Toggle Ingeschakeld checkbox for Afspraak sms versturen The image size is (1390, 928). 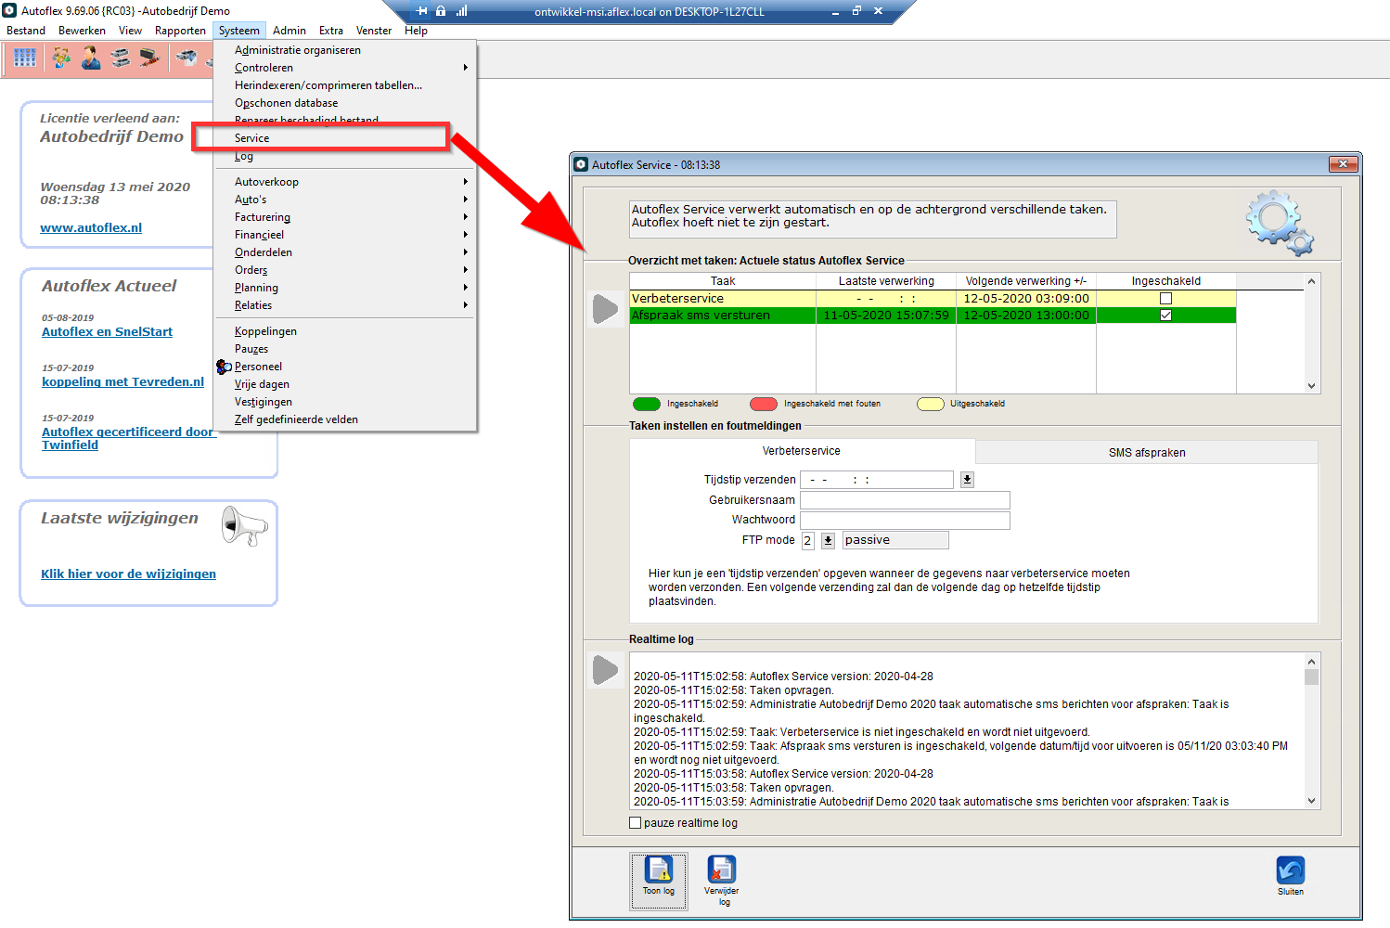tap(1165, 316)
